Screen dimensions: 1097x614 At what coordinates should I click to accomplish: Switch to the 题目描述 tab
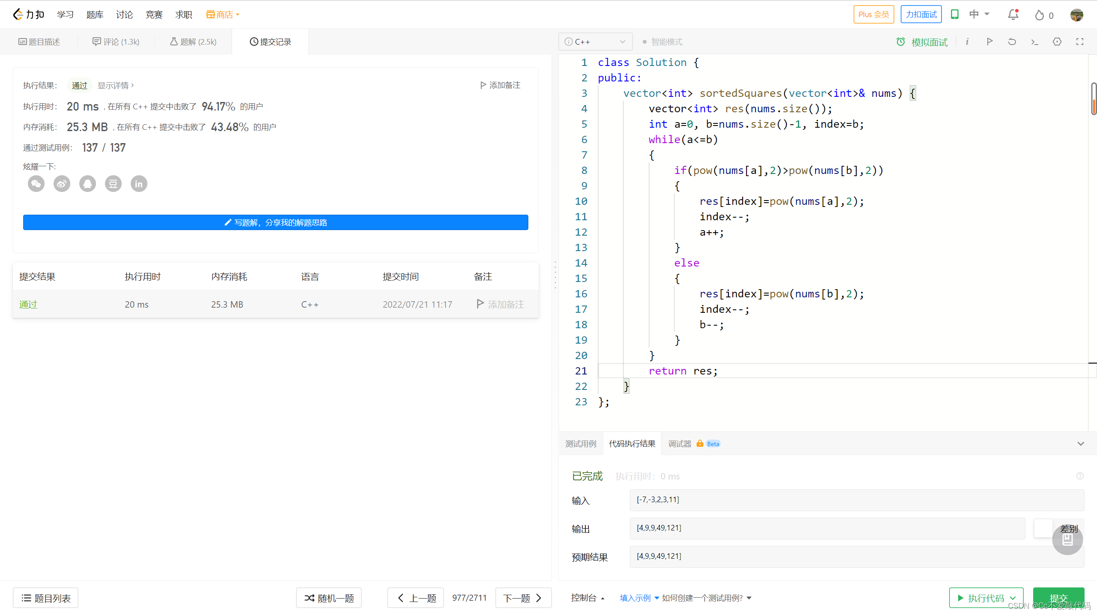click(39, 42)
